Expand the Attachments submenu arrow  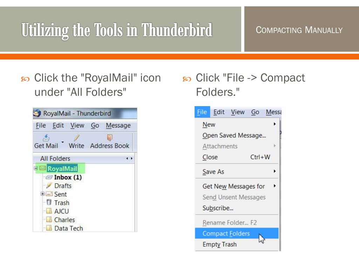pos(275,146)
